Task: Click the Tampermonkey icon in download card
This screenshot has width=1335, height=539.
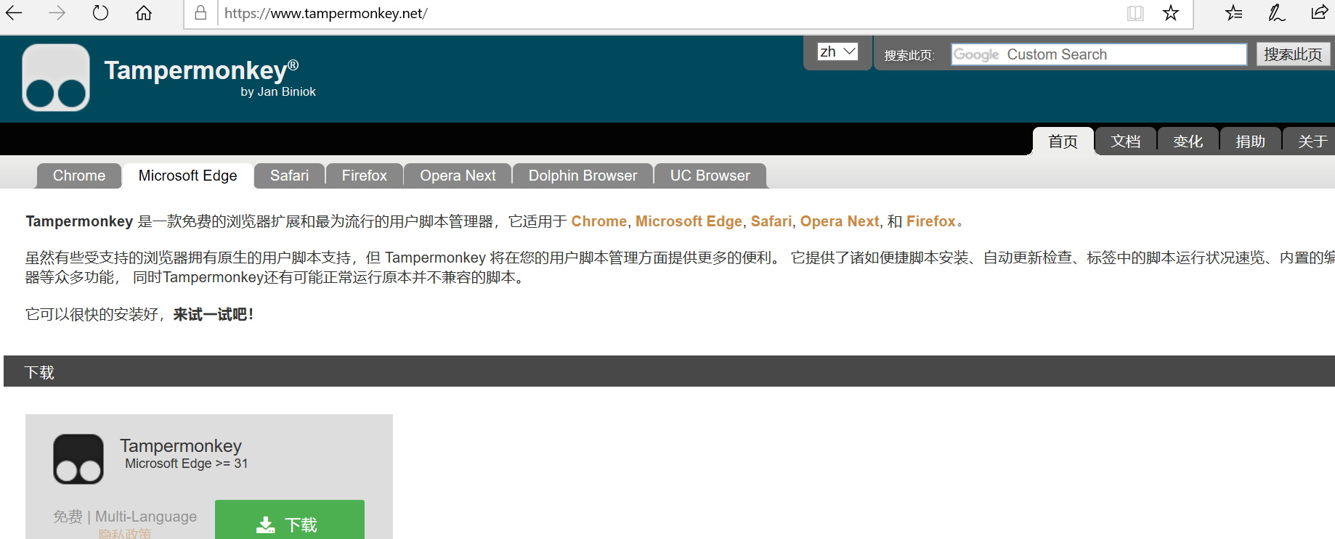Action: 78,459
